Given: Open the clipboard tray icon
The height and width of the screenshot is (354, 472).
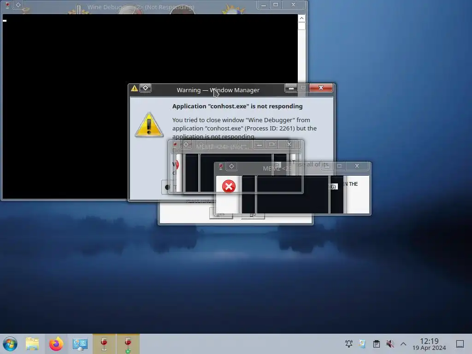Looking at the screenshot, I should pos(376,344).
